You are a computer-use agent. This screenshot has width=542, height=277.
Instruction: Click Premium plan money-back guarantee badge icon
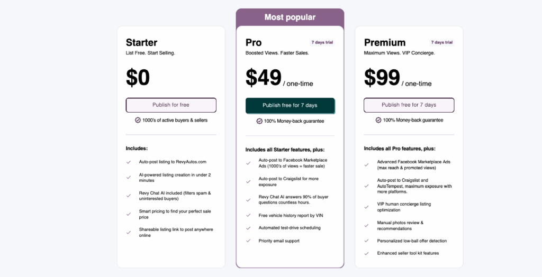378,120
